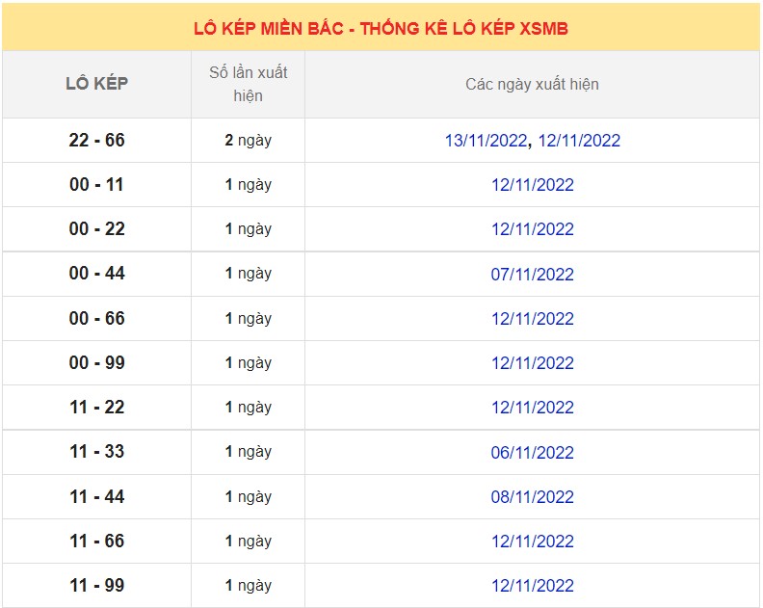The height and width of the screenshot is (608, 763).
Task: Click '1 ngày' in the 11 - 99 row
Action: pos(249,585)
